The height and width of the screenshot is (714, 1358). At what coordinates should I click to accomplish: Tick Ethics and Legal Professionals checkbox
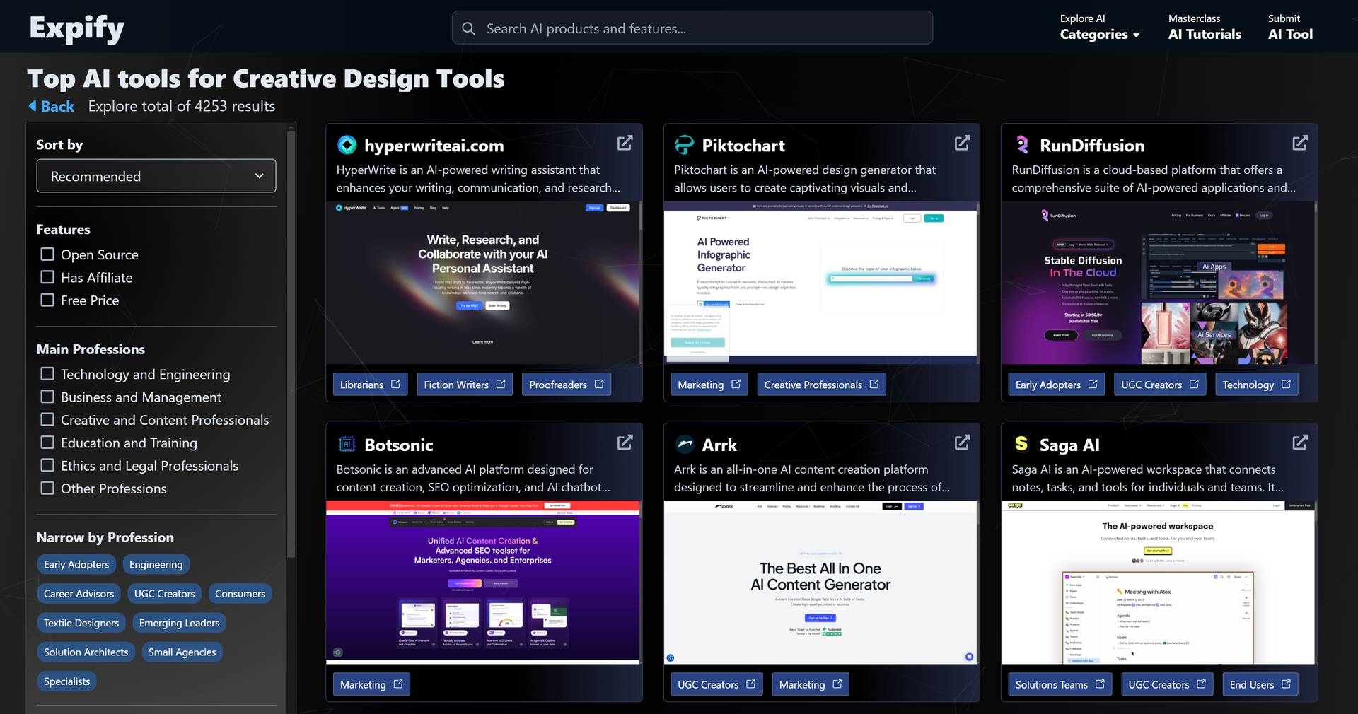(47, 465)
